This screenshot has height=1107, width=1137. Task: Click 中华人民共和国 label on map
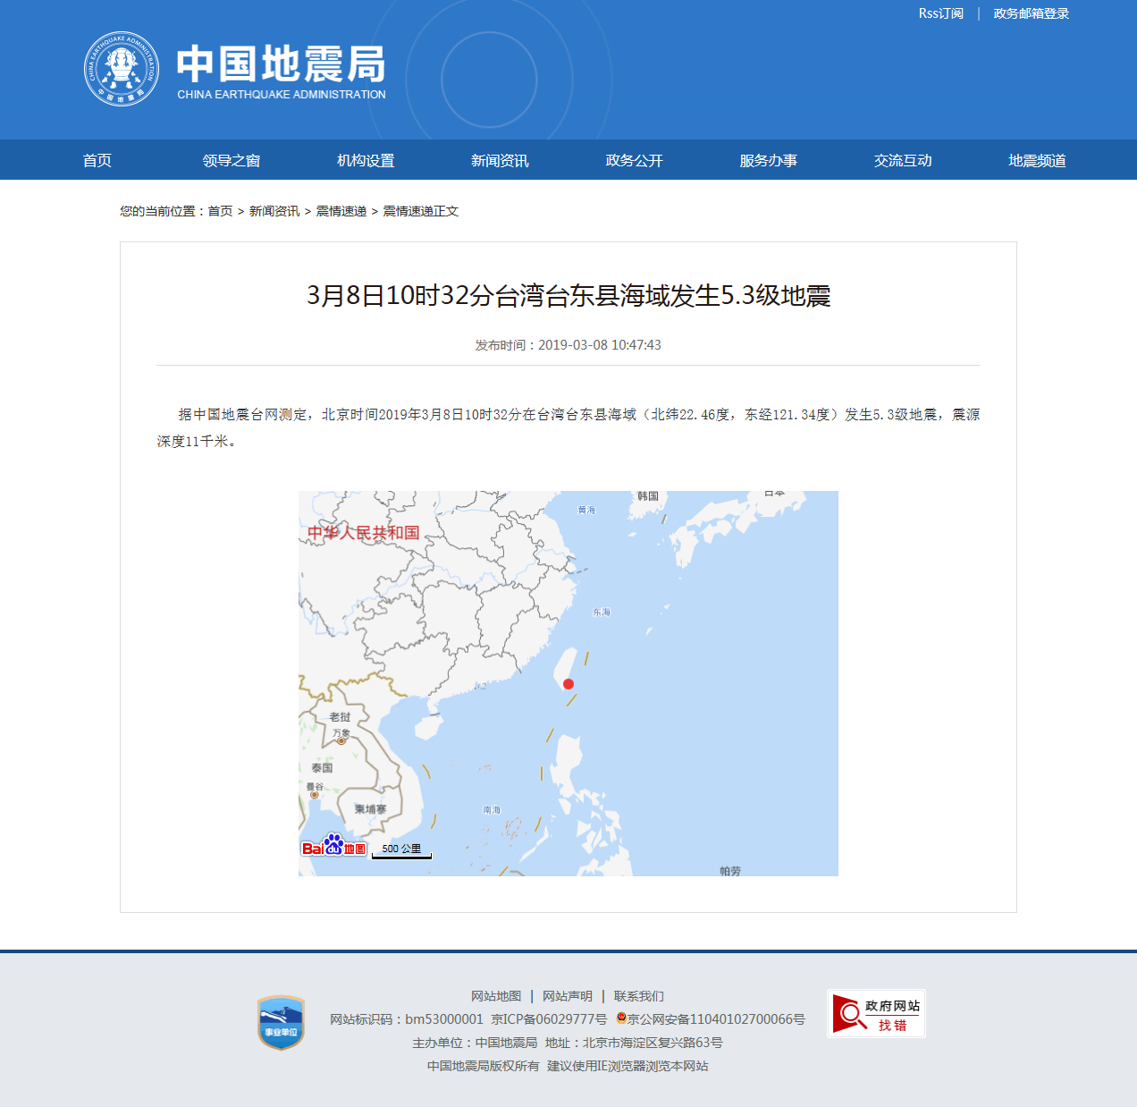pos(364,533)
